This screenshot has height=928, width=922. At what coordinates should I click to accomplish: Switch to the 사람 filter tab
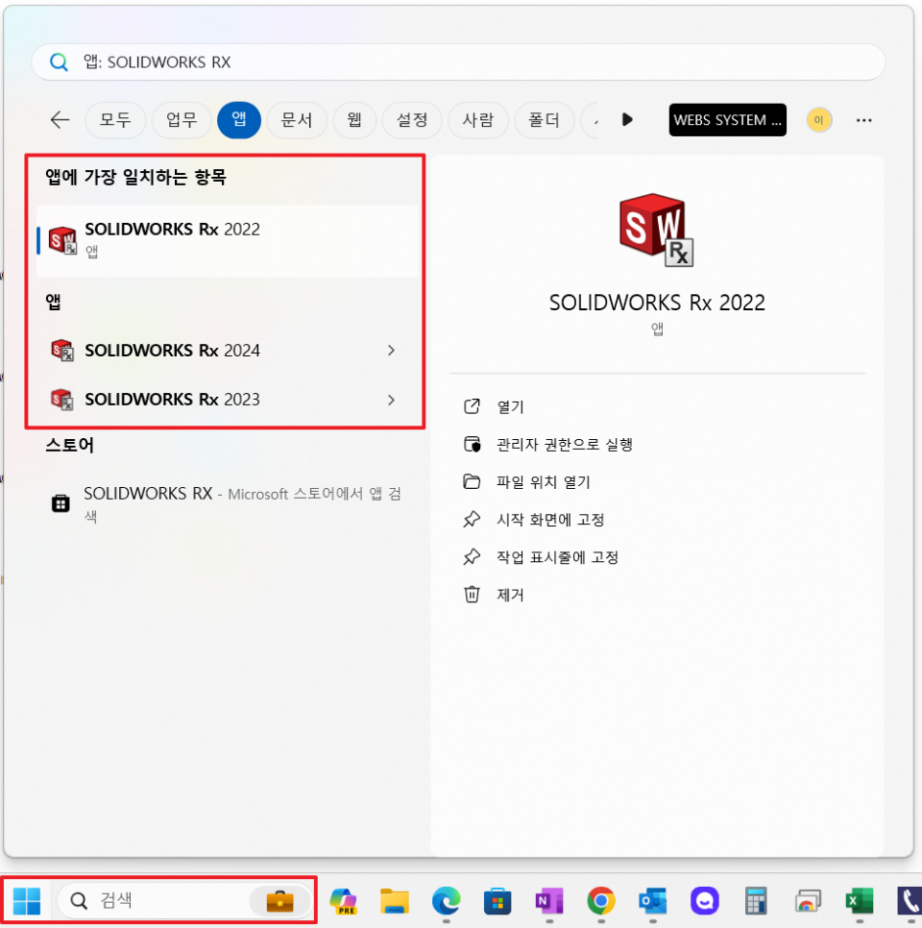478,120
